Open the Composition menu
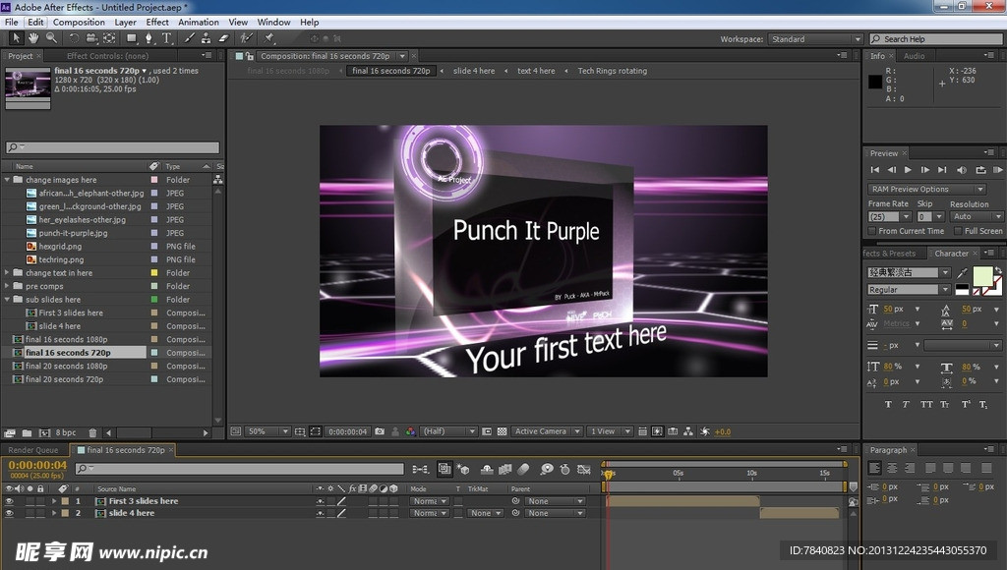 (79, 22)
